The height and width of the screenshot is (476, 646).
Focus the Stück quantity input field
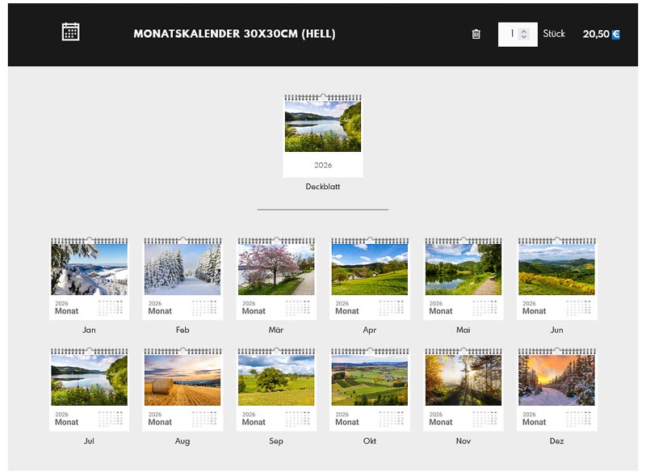pyautogui.click(x=510, y=34)
